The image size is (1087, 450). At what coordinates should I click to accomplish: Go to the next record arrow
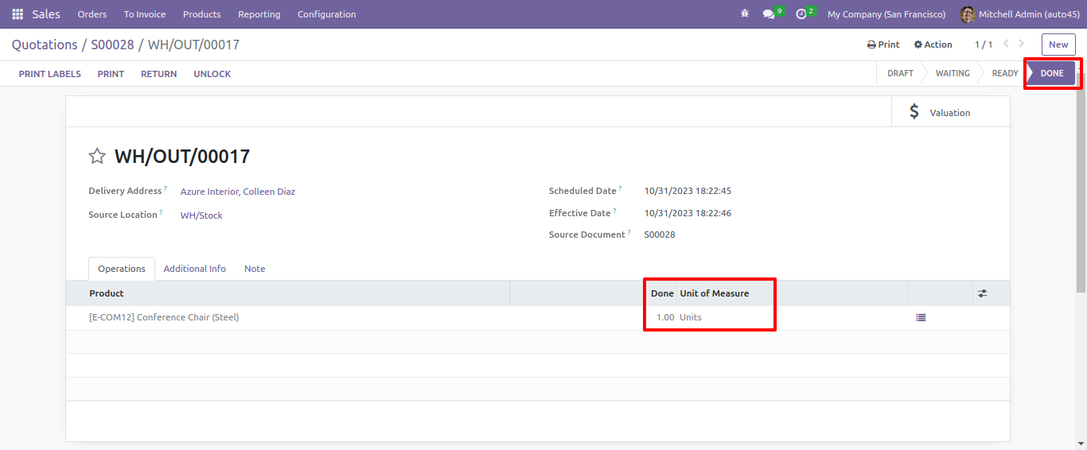[1022, 45]
